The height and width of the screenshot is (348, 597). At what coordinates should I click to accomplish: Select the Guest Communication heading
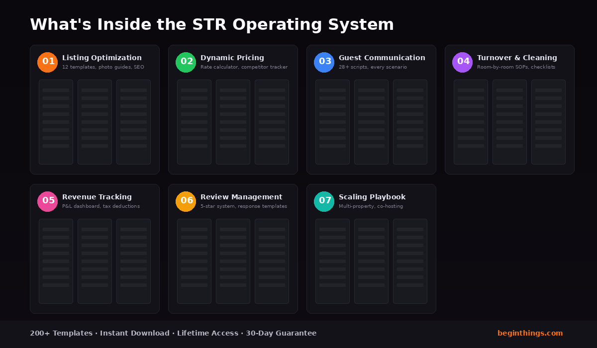point(382,58)
